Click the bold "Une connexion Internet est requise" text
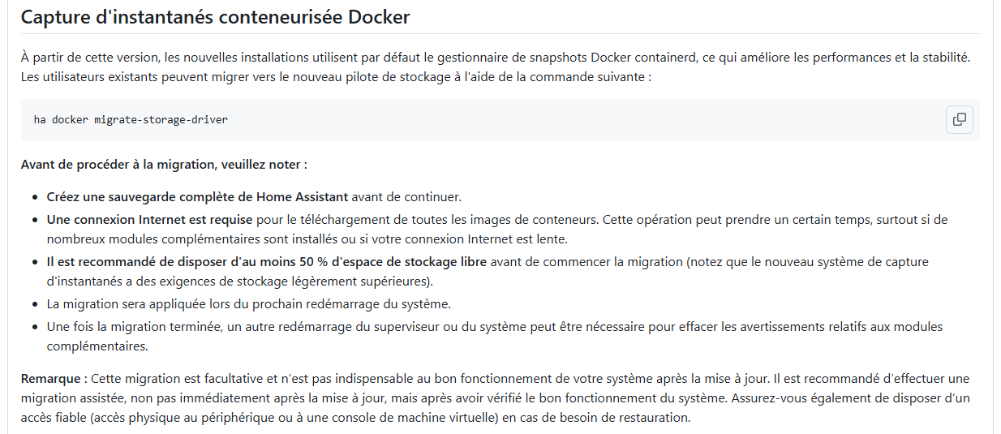The width and height of the screenshot is (1001, 434). [x=149, y=220]
